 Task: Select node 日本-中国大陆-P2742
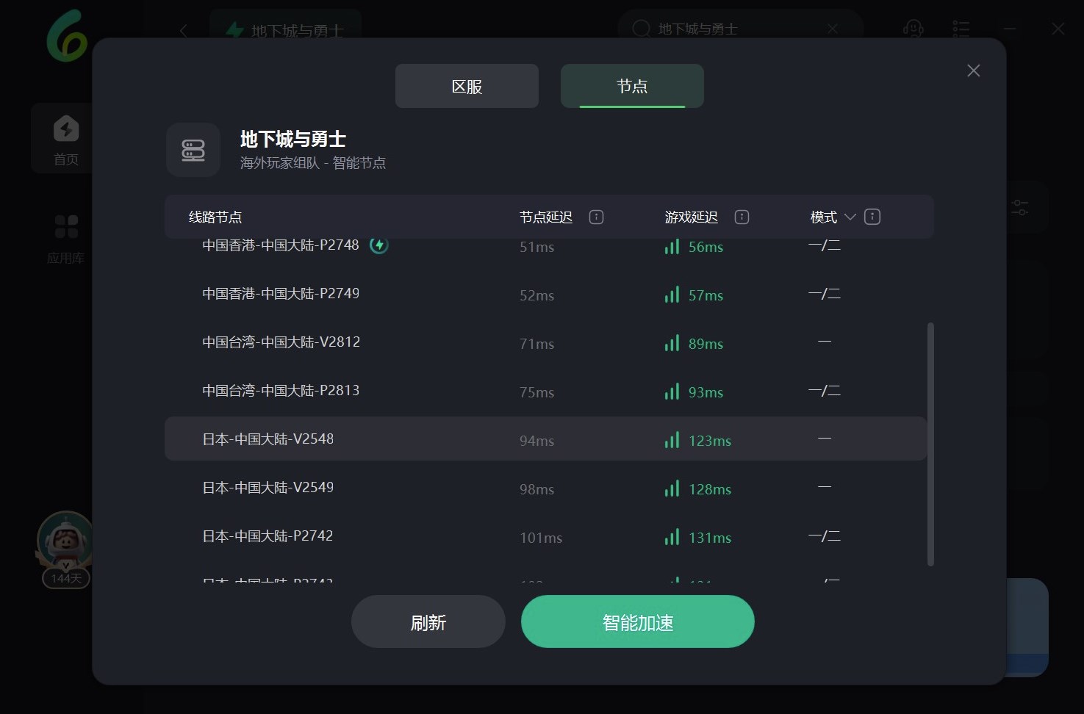[268, 536]
